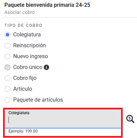Screen dimensions: 137x138
Task: Select the Artículo radio button
Action: coord(7,89)
